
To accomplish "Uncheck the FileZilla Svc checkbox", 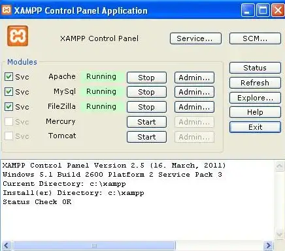I will (8, 107).
